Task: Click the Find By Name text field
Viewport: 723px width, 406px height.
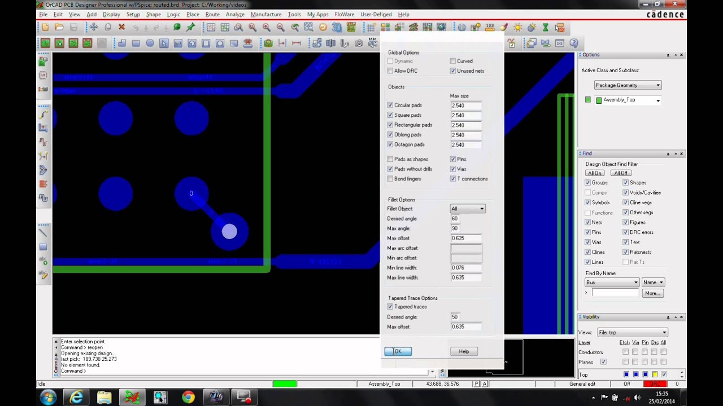Action: [x=615, y=293]
